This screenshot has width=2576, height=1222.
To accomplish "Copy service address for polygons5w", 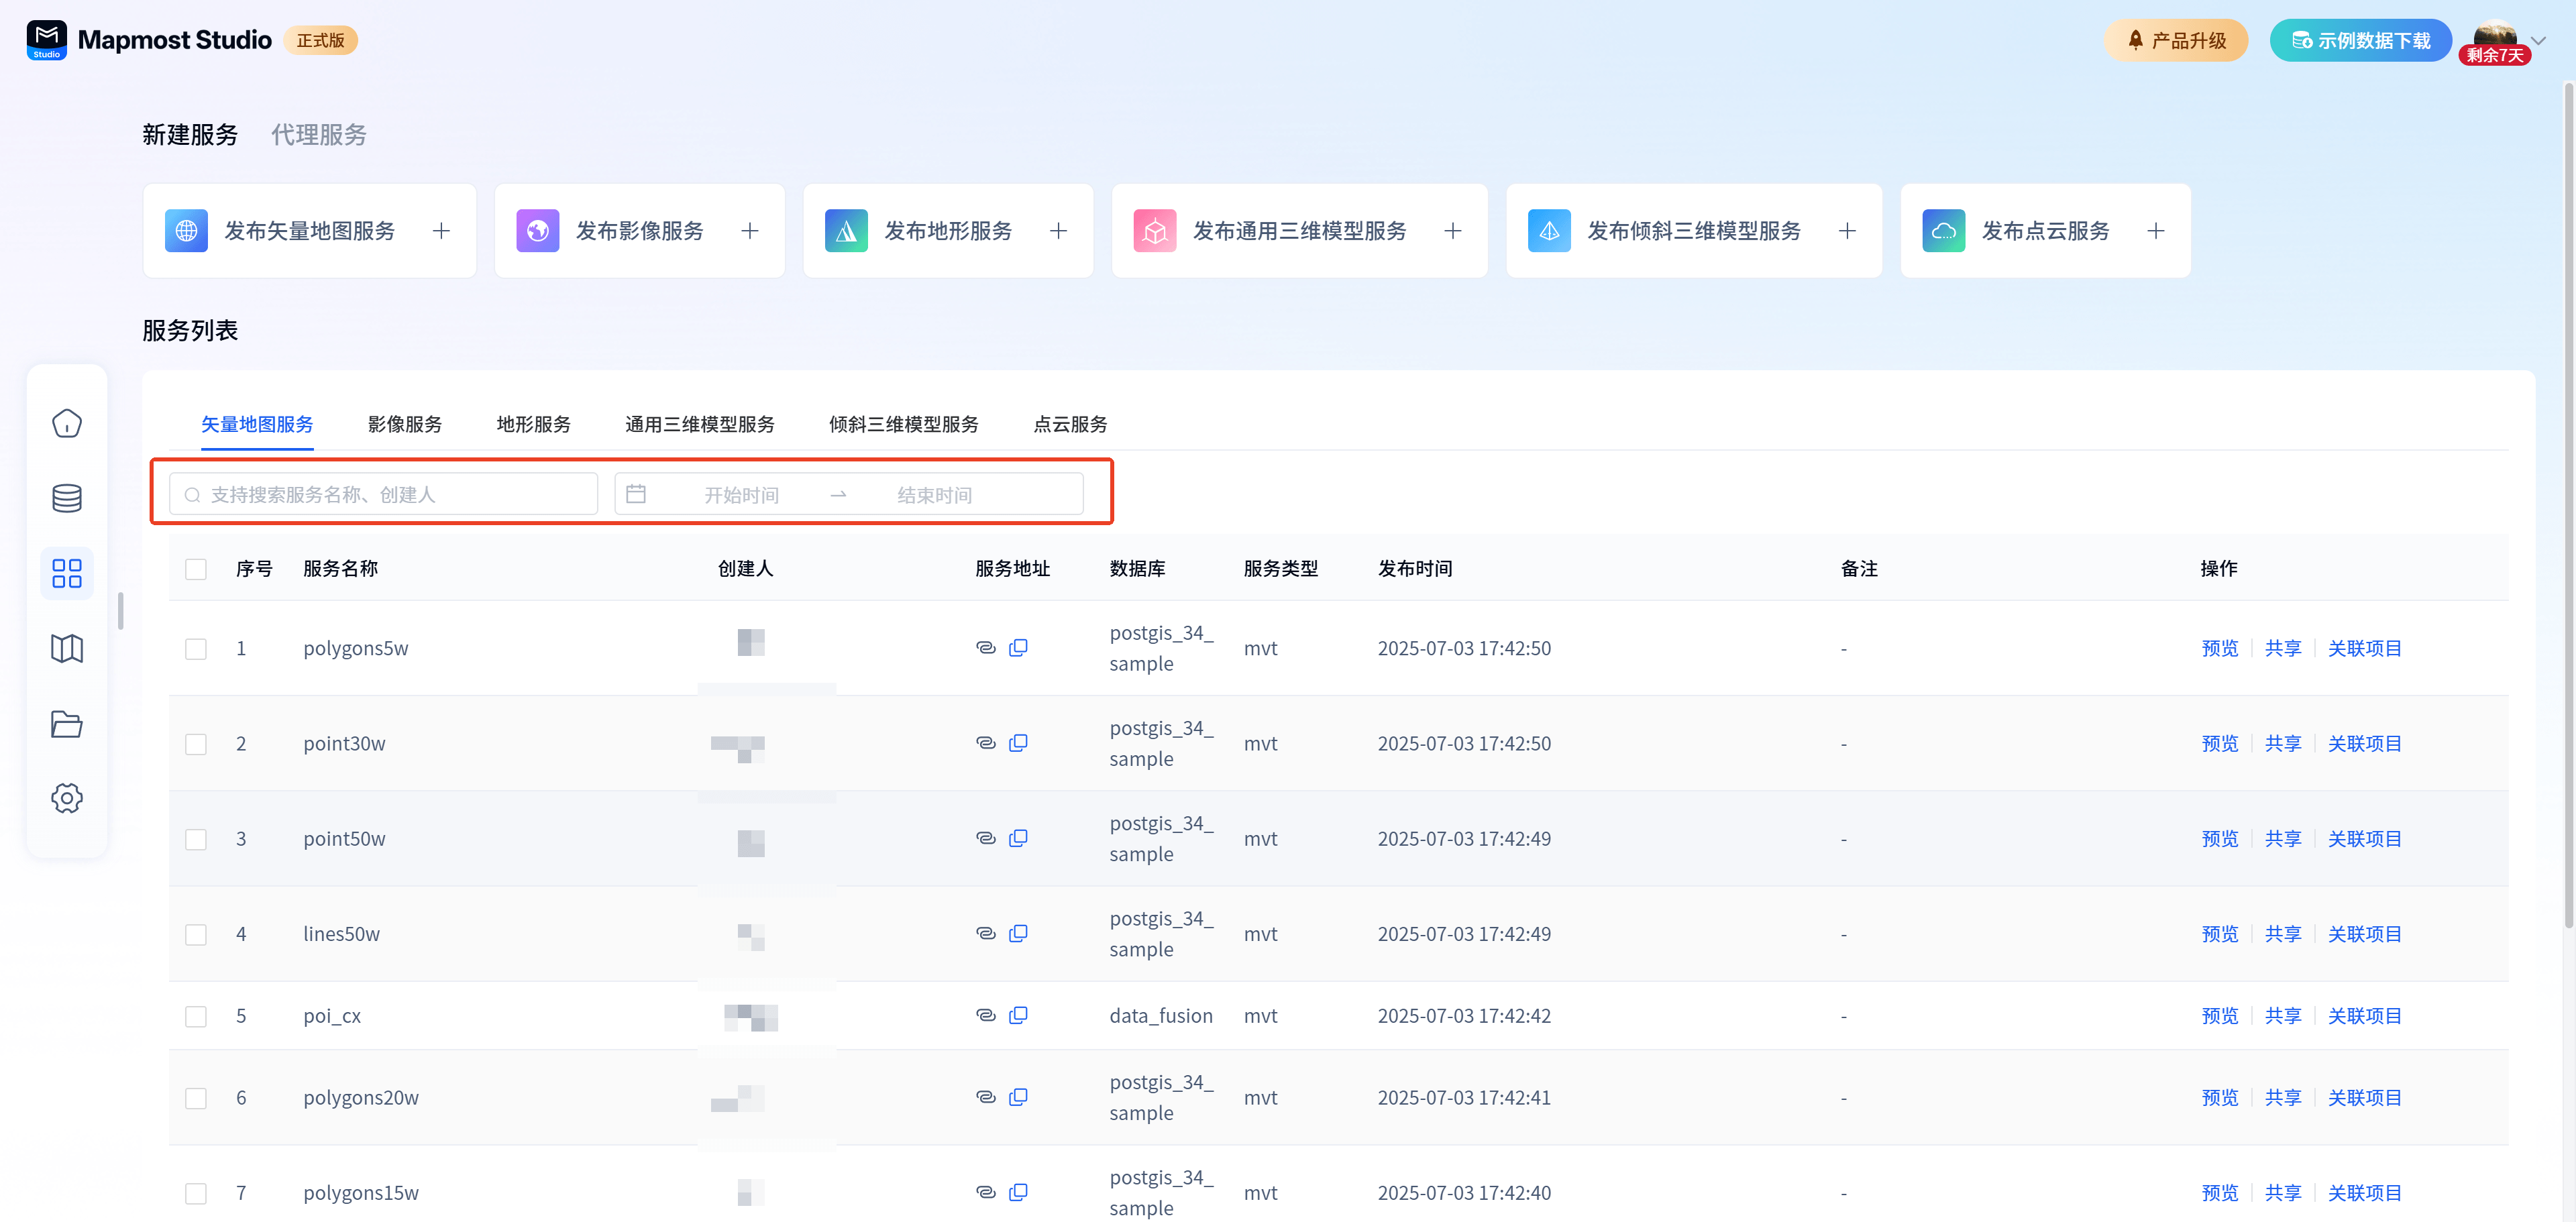I will pyautogui.click(x=1018, y=647).
